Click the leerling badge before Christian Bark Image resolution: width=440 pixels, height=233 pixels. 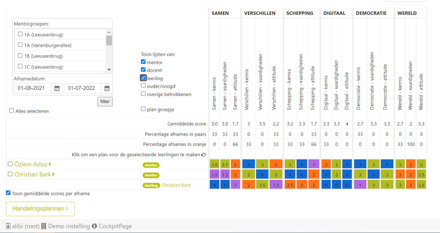coord(151,185)
